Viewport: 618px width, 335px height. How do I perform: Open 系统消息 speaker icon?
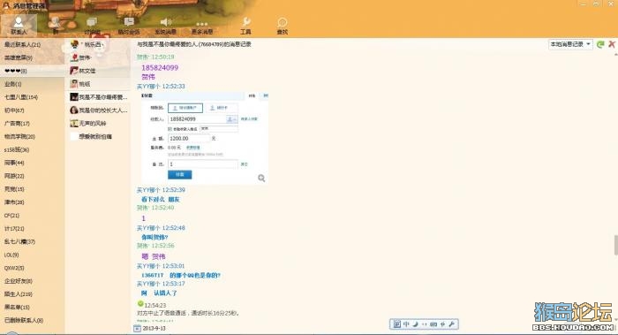(x=166, y=26)
